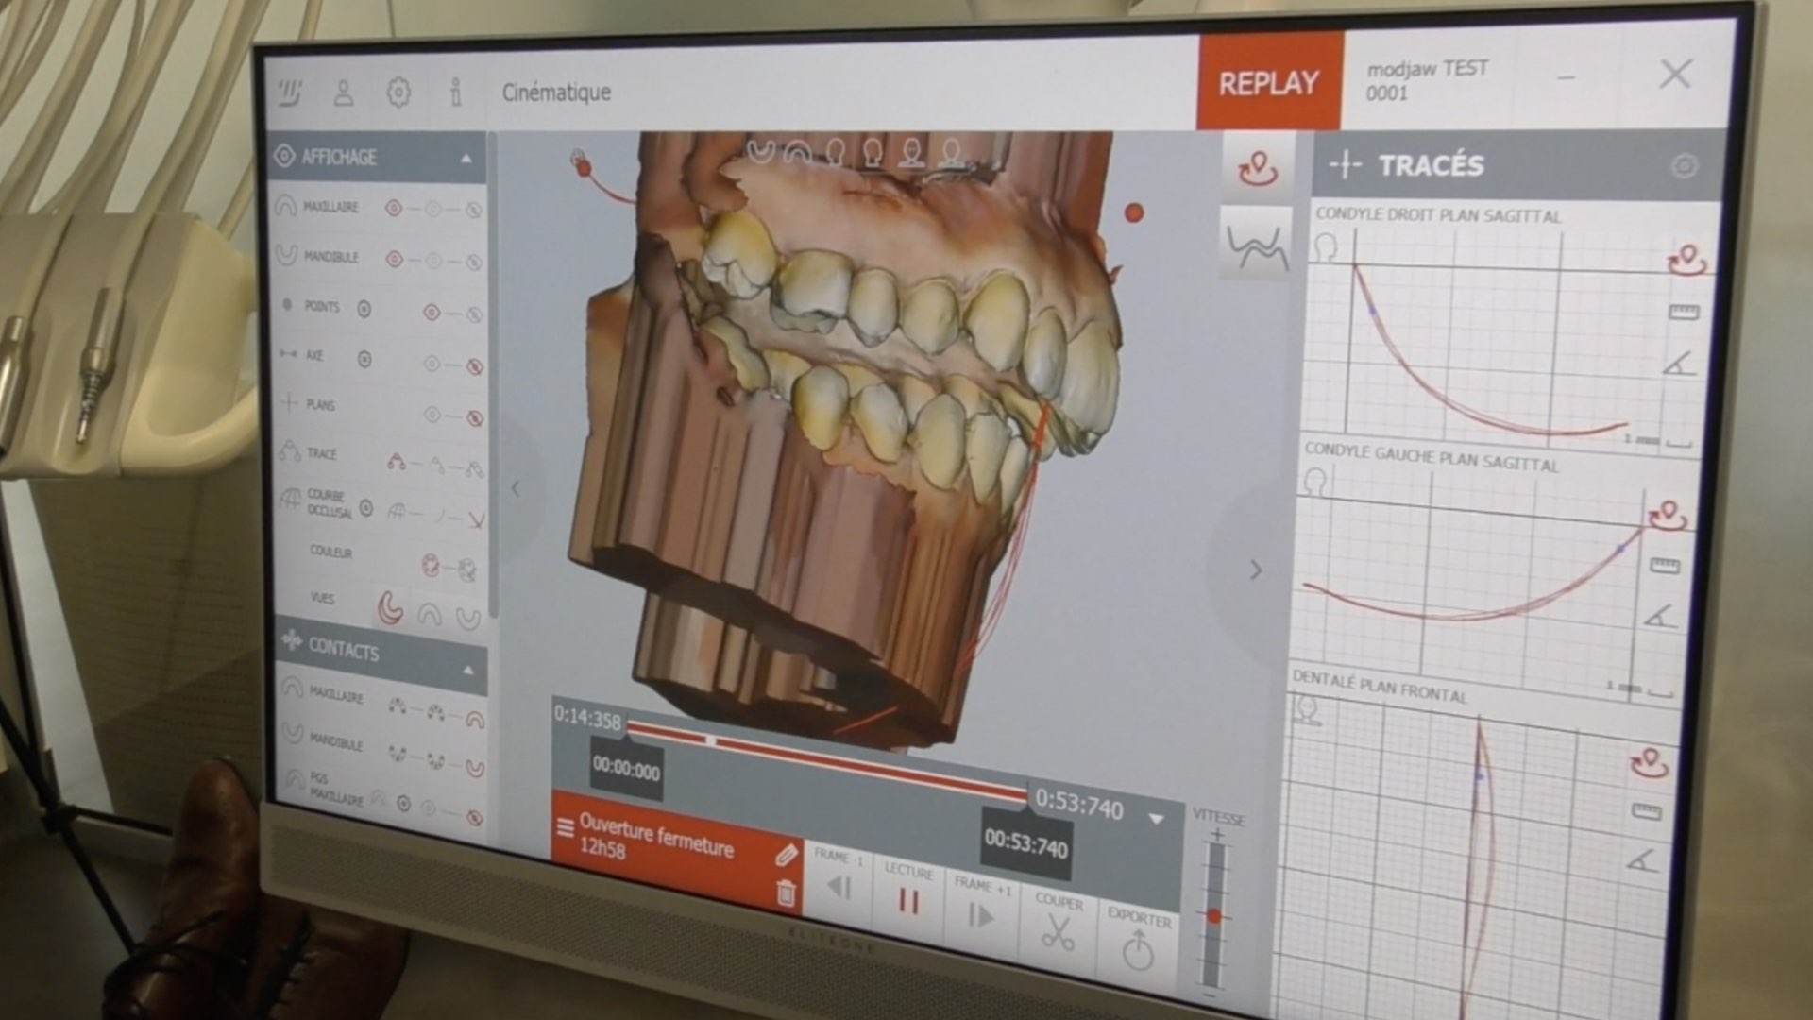
Task: Click the Exporter export icon
Action: tap(1138, 949)
